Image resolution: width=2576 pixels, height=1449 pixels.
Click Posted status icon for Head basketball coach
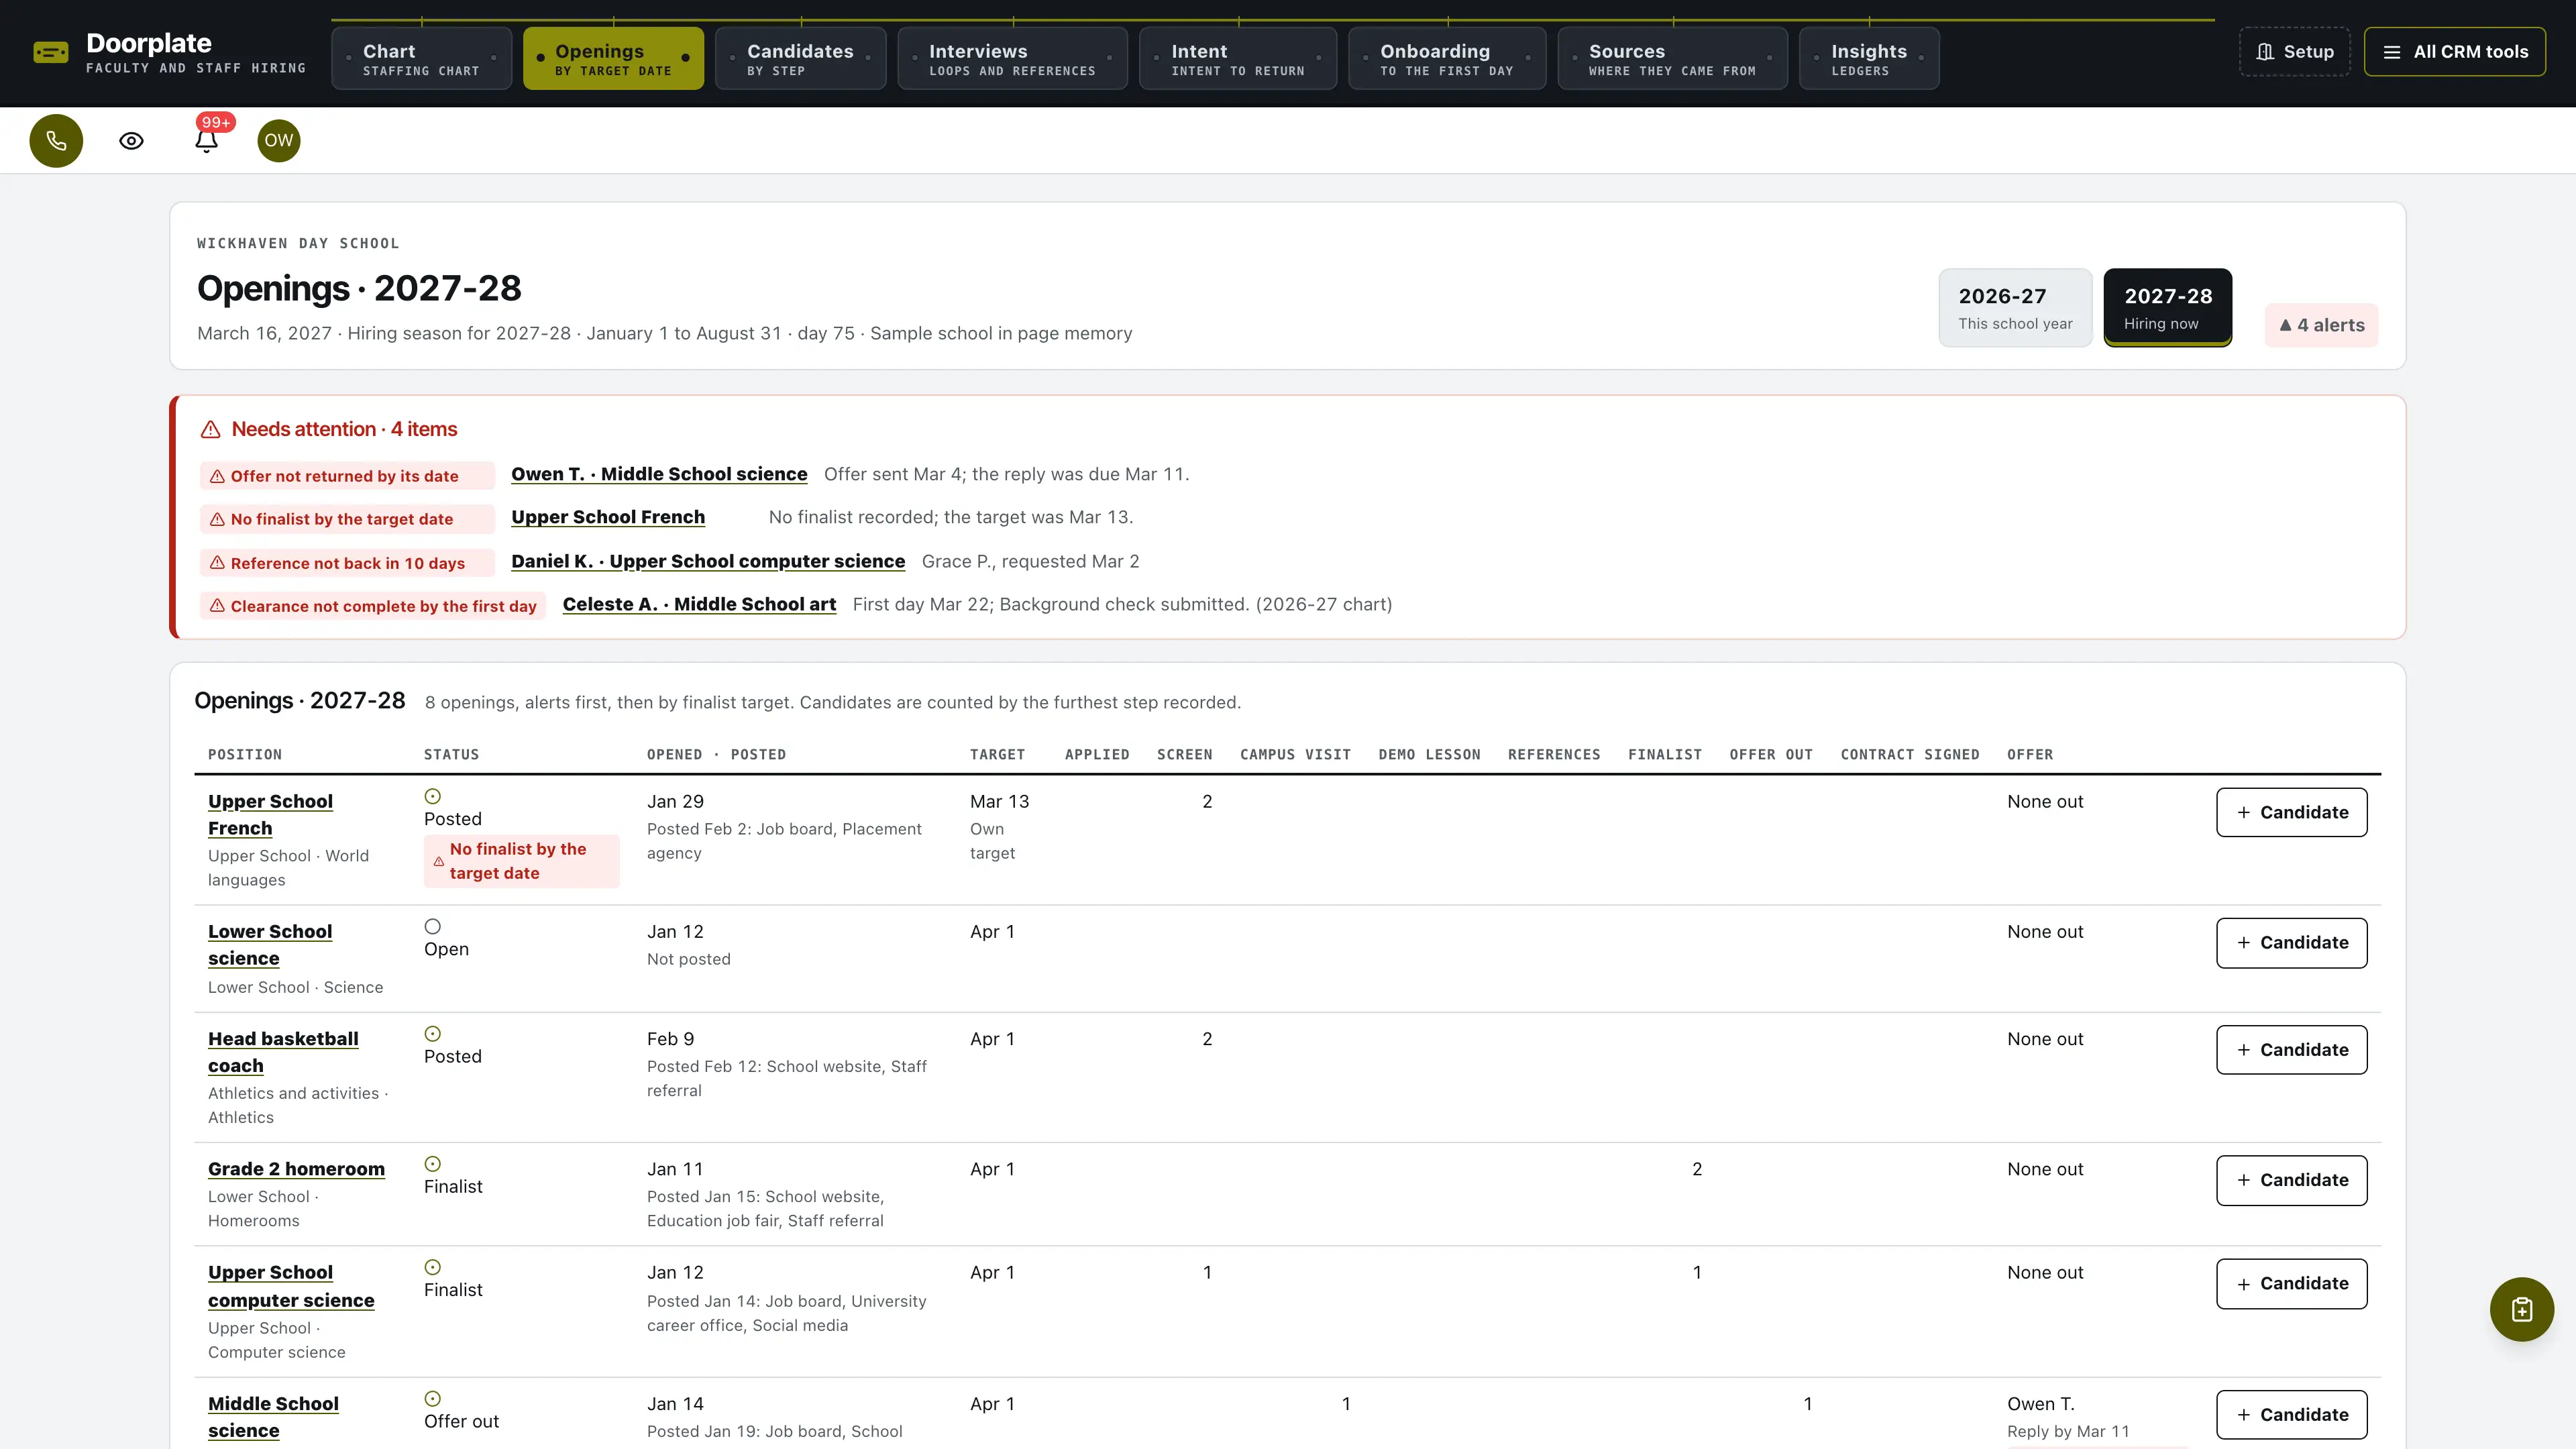(x=432, y=1034)
